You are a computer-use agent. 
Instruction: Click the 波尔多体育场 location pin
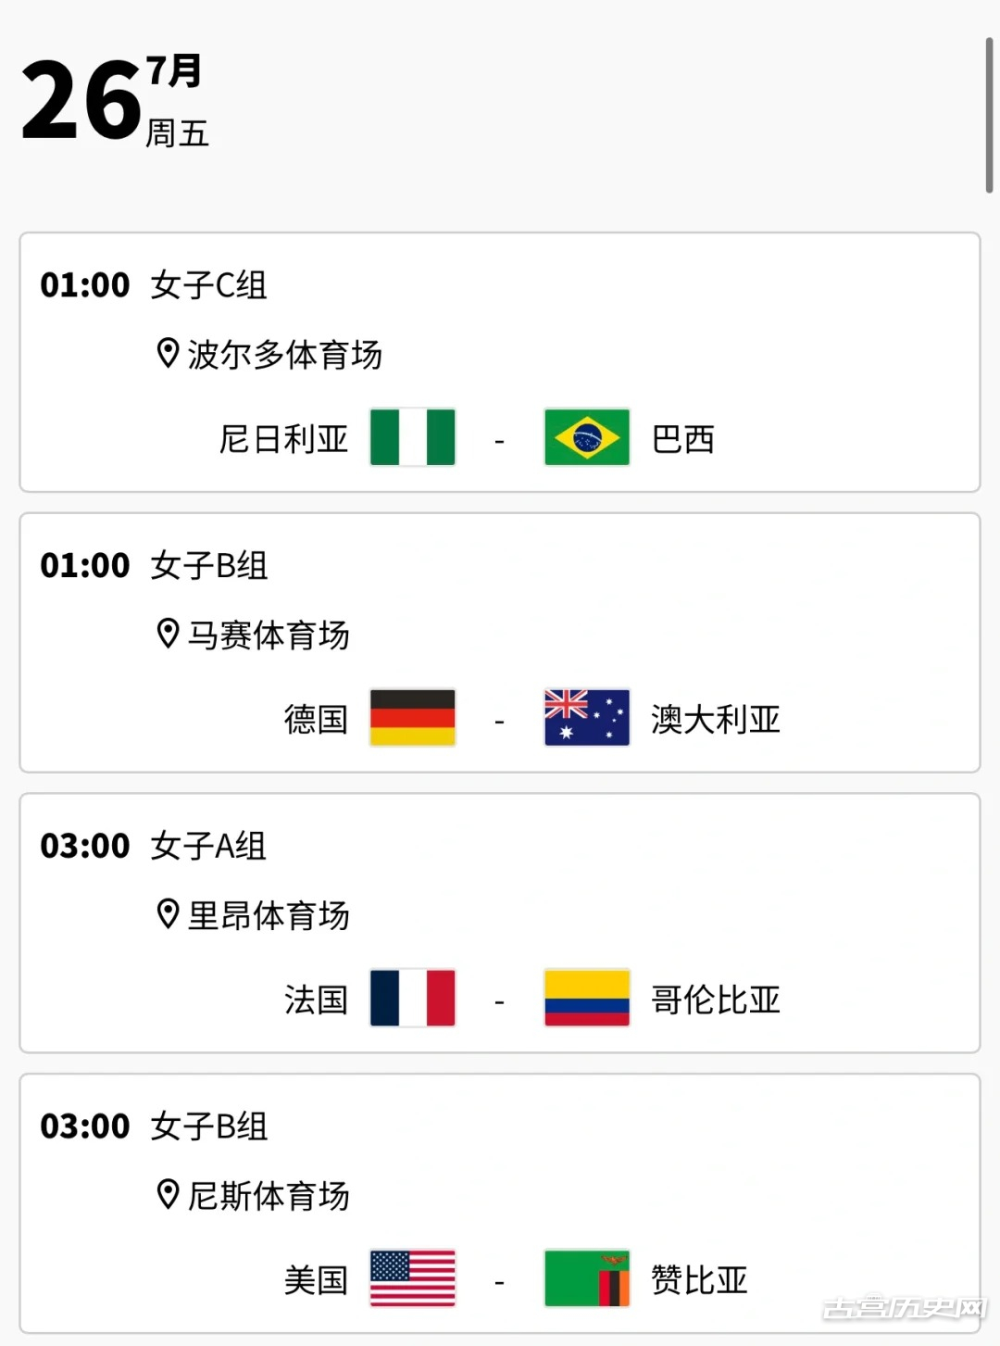(168, 353)
